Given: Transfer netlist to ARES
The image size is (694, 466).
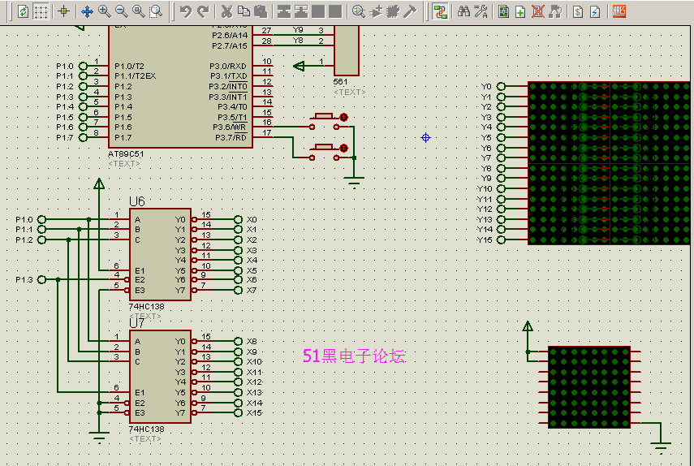Looking at the screenshot, I should (619, 11).
